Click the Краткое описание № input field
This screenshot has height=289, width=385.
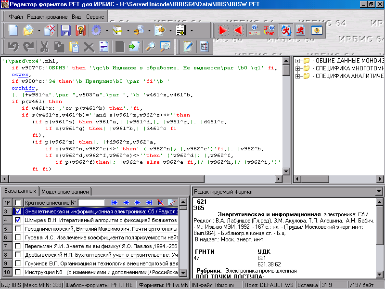91,203
